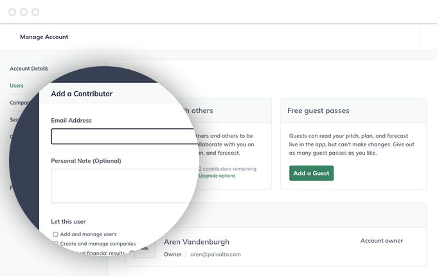
Task: Click the Free guest passes card heading
Action: click(x=318, y=110)
